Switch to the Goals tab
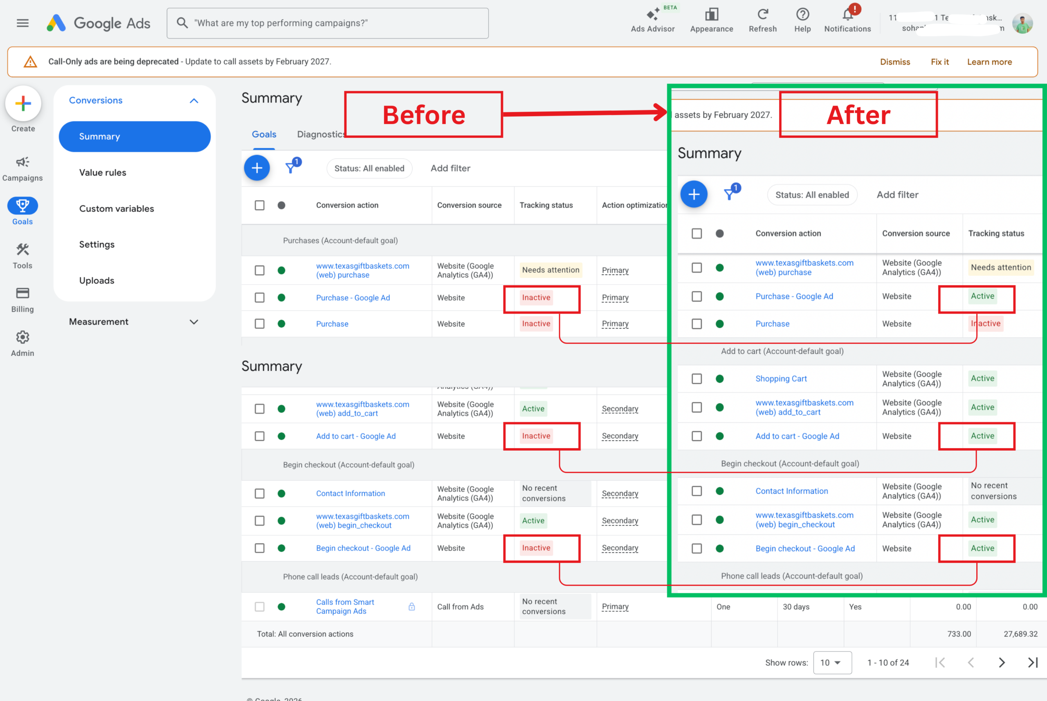The image size is (1047, 701). [264, 134]
